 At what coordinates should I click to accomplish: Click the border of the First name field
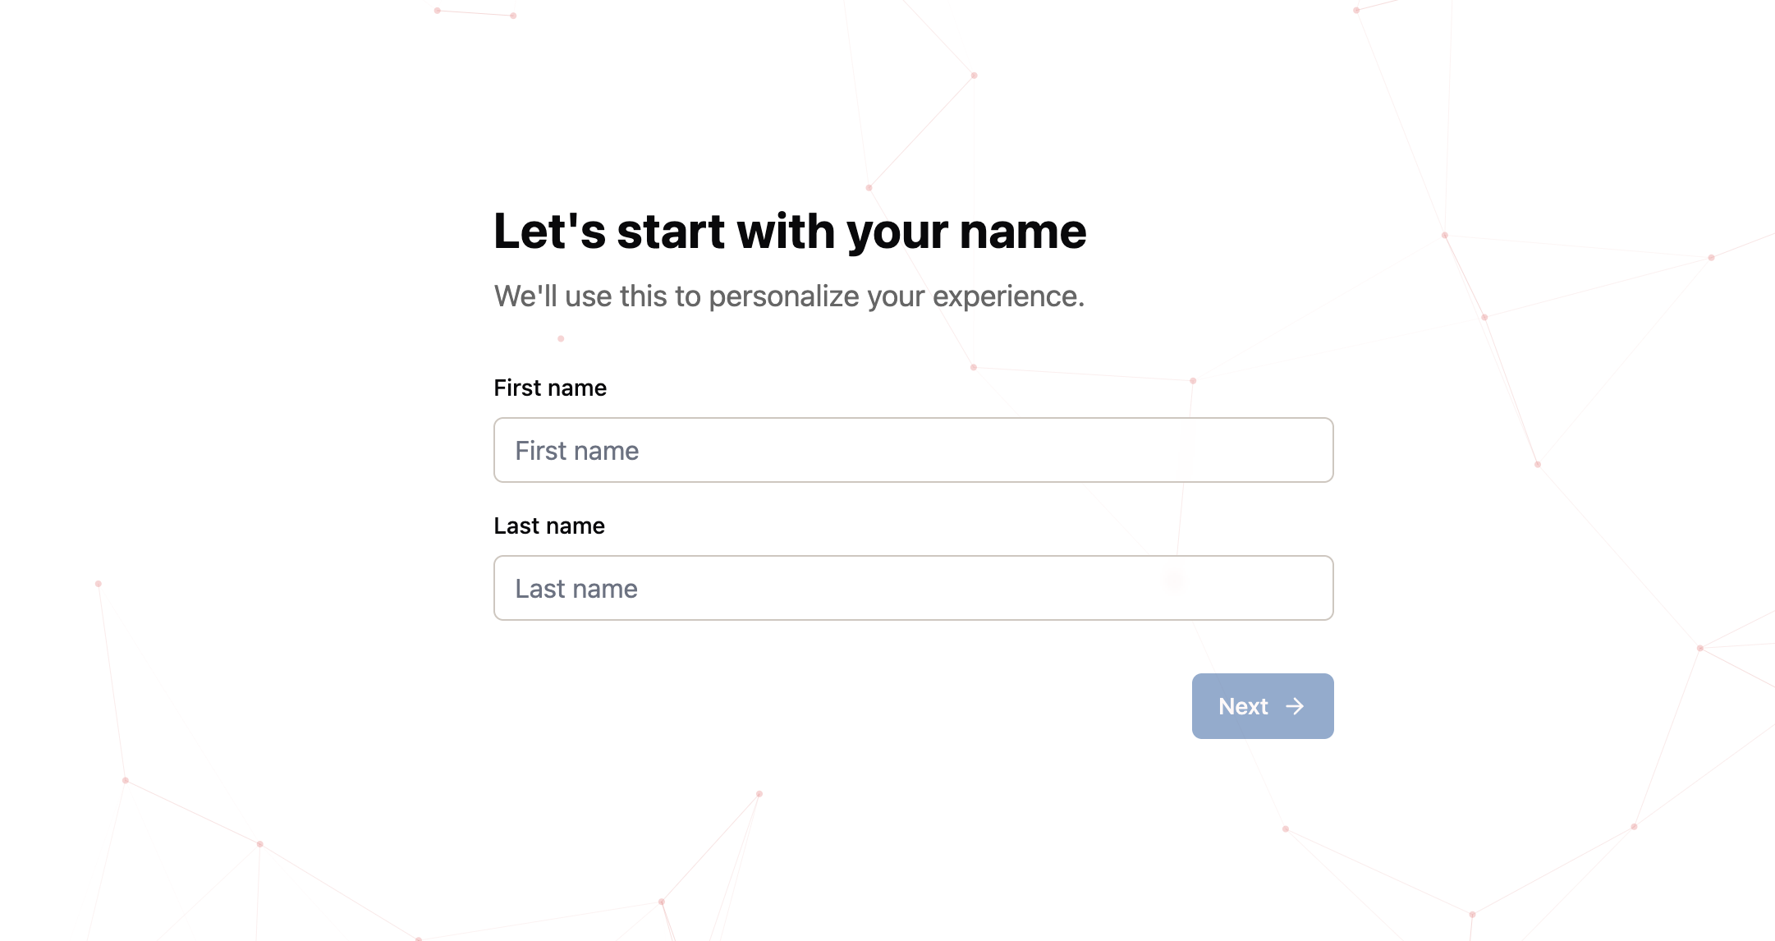[x=913, y=420]
